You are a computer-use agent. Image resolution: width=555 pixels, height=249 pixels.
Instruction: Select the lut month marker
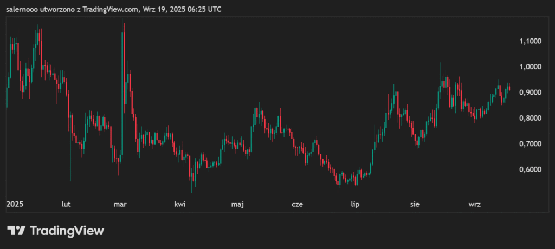(x=67, y=204)
